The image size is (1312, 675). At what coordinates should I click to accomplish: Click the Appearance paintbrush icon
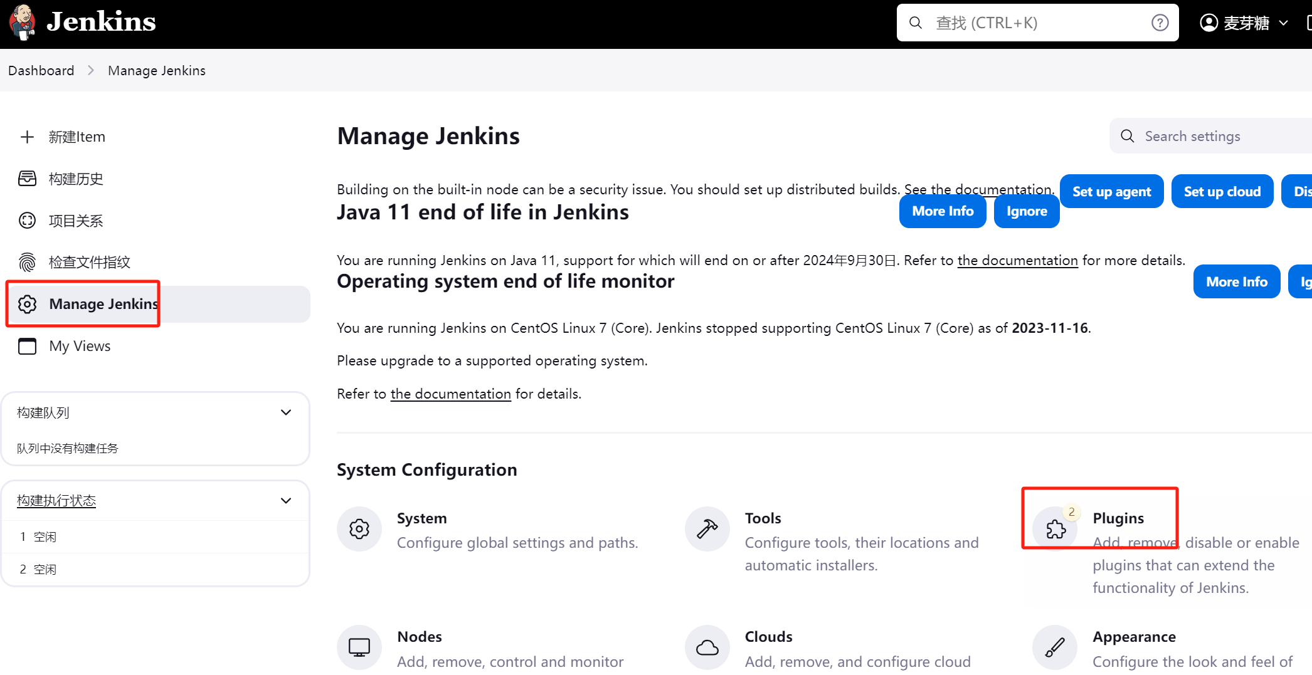(x=1055, y=647)
